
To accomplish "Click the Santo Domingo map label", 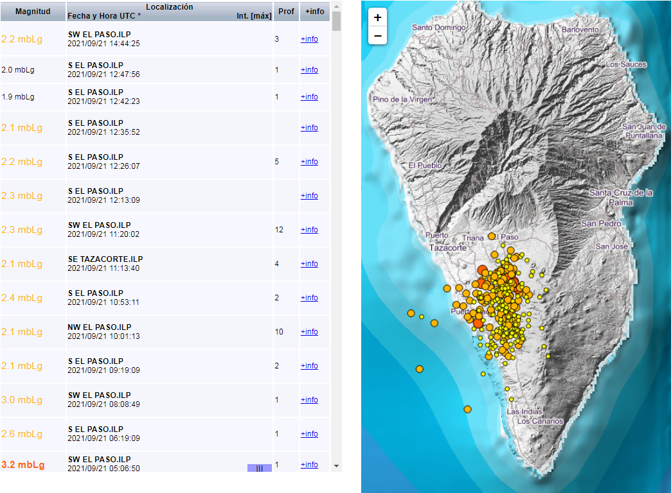I will [438, 28].
